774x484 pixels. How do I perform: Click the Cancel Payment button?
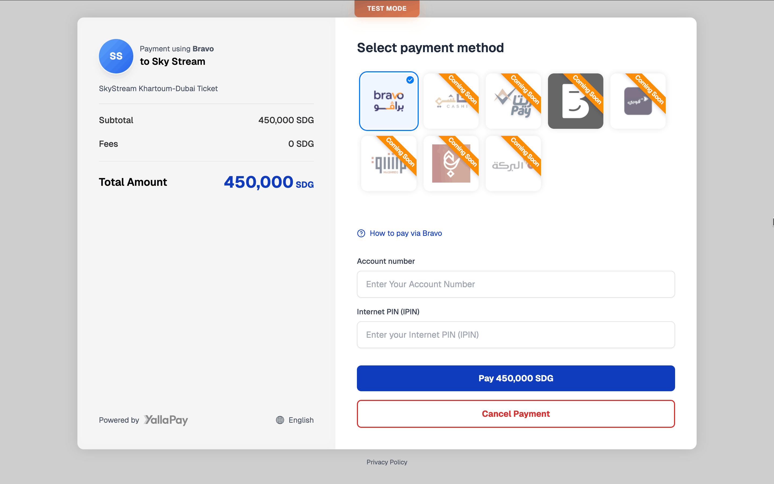[x=515, y=414]
